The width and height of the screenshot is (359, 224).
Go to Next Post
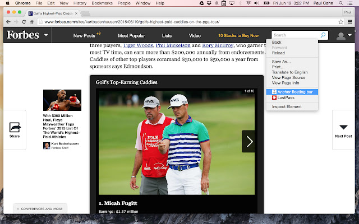click(x=343, y=129)
